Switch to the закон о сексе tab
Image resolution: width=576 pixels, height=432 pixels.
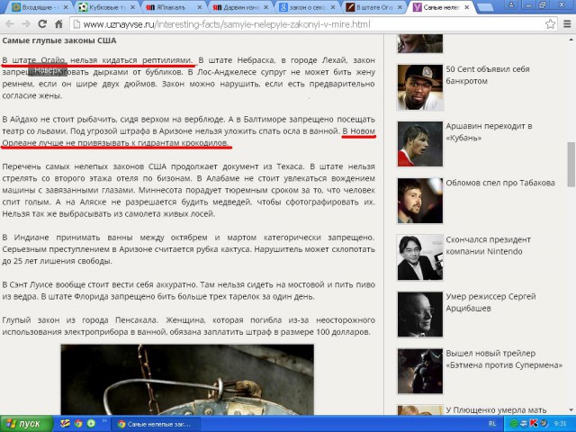(x=306, y=7)
